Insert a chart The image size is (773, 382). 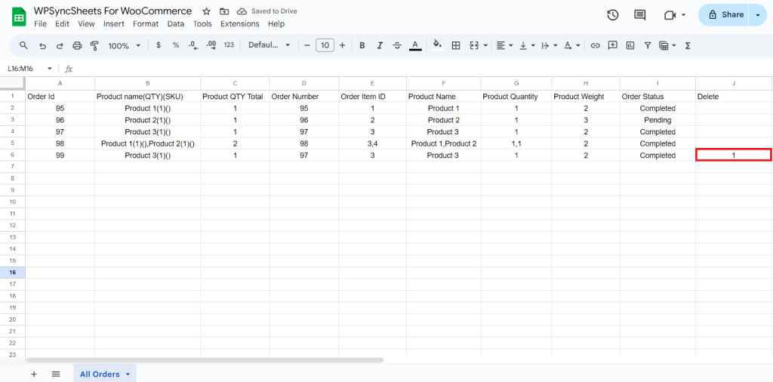point(630,45)
